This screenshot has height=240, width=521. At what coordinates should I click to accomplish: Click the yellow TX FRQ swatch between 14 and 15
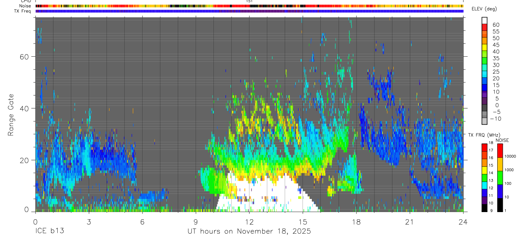pos(485,170)
